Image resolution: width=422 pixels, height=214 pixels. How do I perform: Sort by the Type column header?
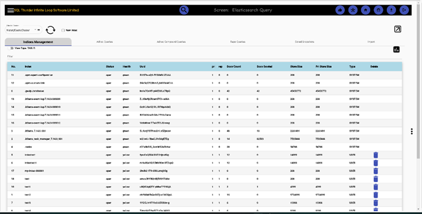point(352,67)
